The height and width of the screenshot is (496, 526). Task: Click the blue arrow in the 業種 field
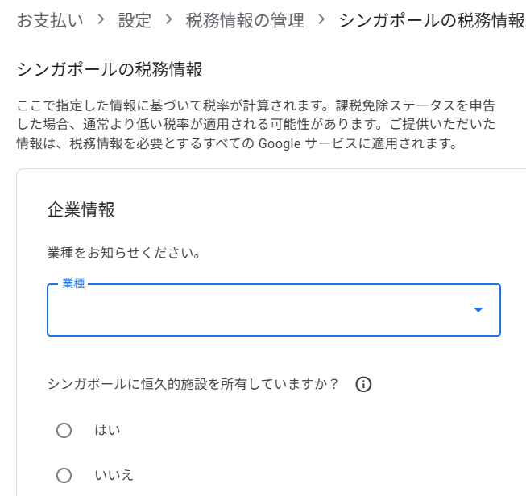coord(478,309)
